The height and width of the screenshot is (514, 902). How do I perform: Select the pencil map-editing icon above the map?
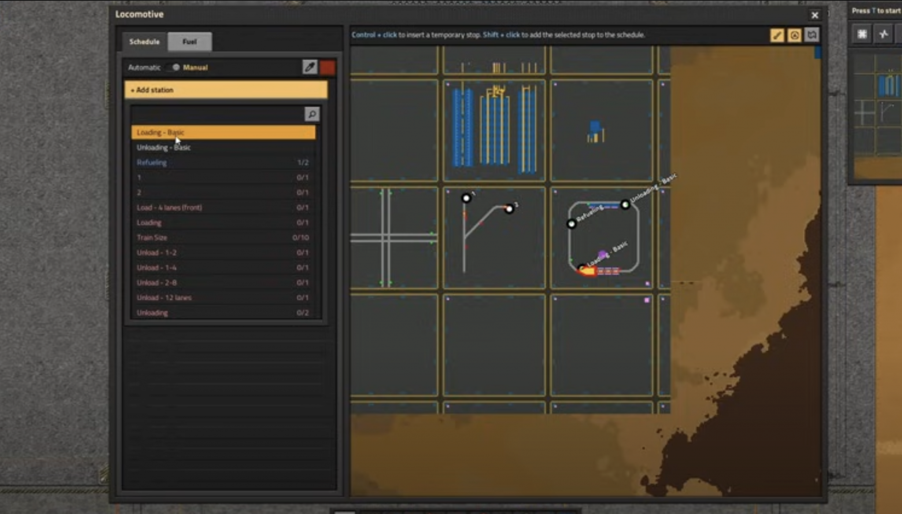(777, 34)
